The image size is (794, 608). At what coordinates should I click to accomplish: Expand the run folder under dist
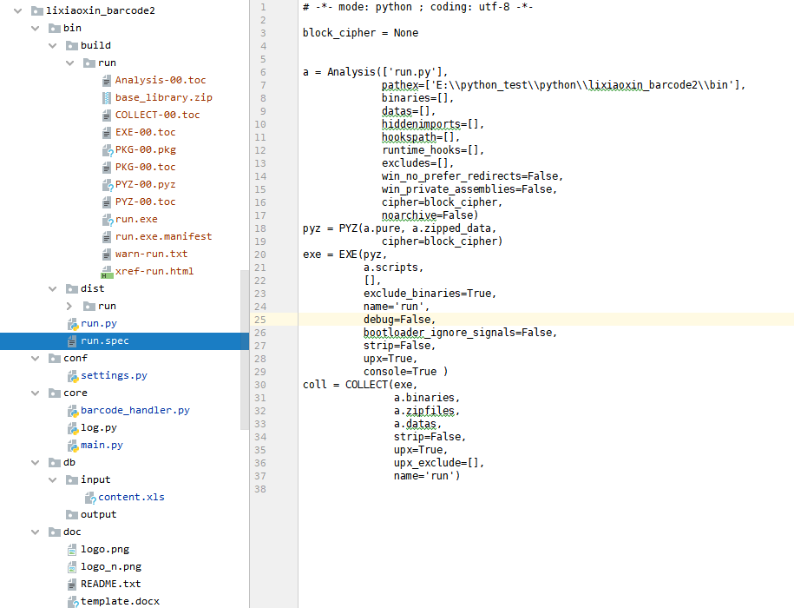(70, 306)
